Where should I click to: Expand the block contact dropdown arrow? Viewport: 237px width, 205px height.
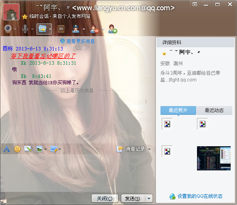103,29
